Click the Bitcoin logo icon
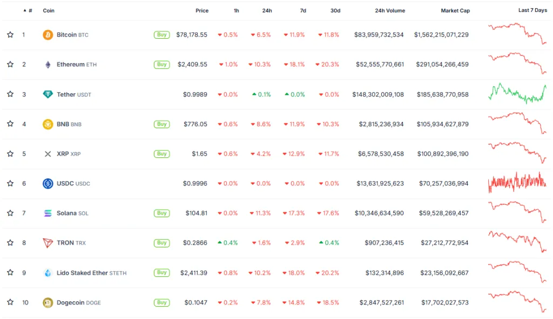This screenshot has height=319, width=553. [x=48, y=35]
